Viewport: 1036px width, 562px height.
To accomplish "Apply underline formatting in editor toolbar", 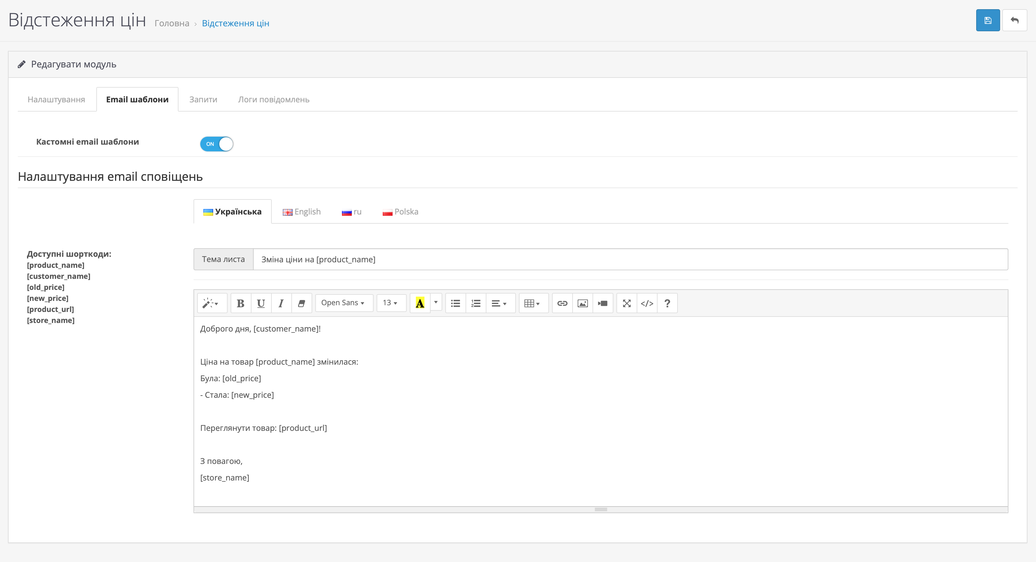I will (261, 303).
